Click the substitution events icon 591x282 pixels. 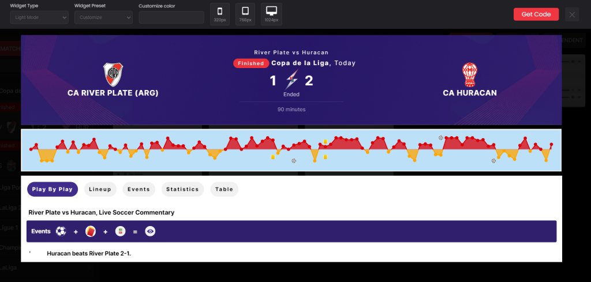click(x=120, y=231)
